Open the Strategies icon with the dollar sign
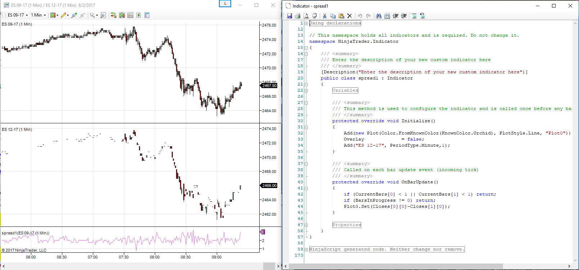 coord(139,15)
